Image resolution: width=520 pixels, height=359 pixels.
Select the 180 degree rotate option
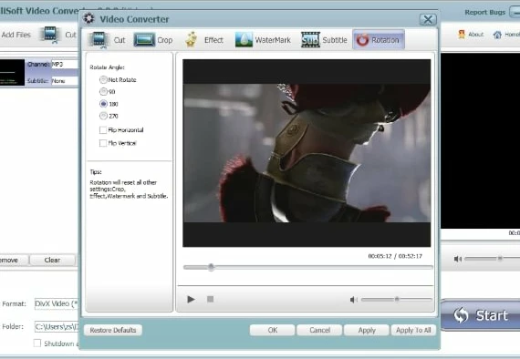(x=103, y=104)
